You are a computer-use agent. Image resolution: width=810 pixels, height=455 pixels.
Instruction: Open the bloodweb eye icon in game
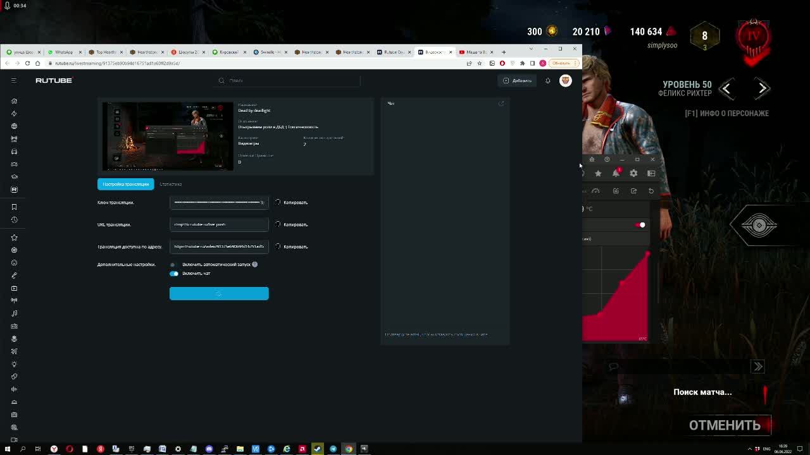759,225
